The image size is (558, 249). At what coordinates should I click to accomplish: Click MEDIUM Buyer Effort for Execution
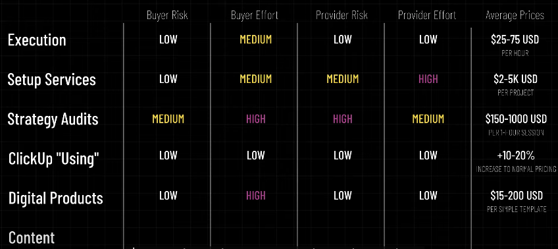(x=256, y=40)
